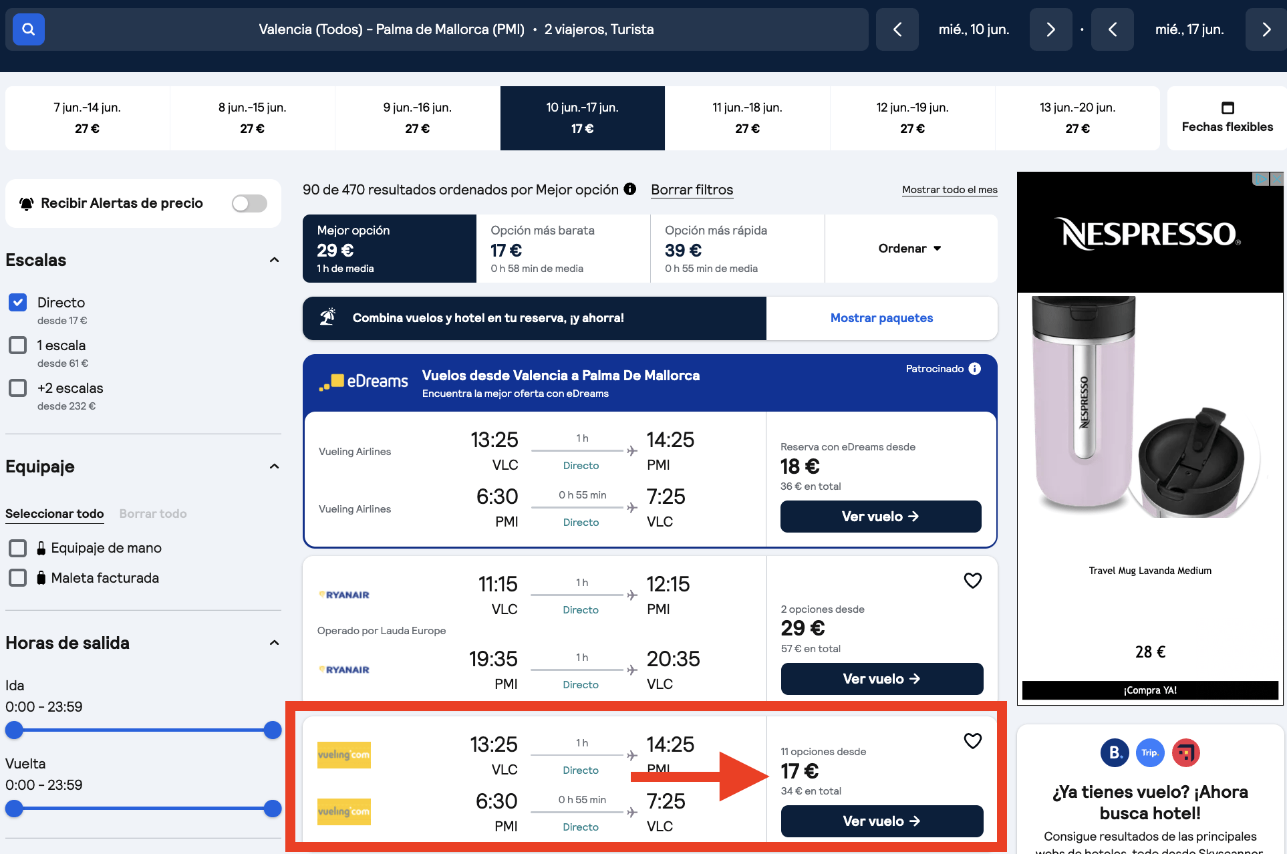Click the Patrocinado info icon on the eDreams banner

coord(975,368)
